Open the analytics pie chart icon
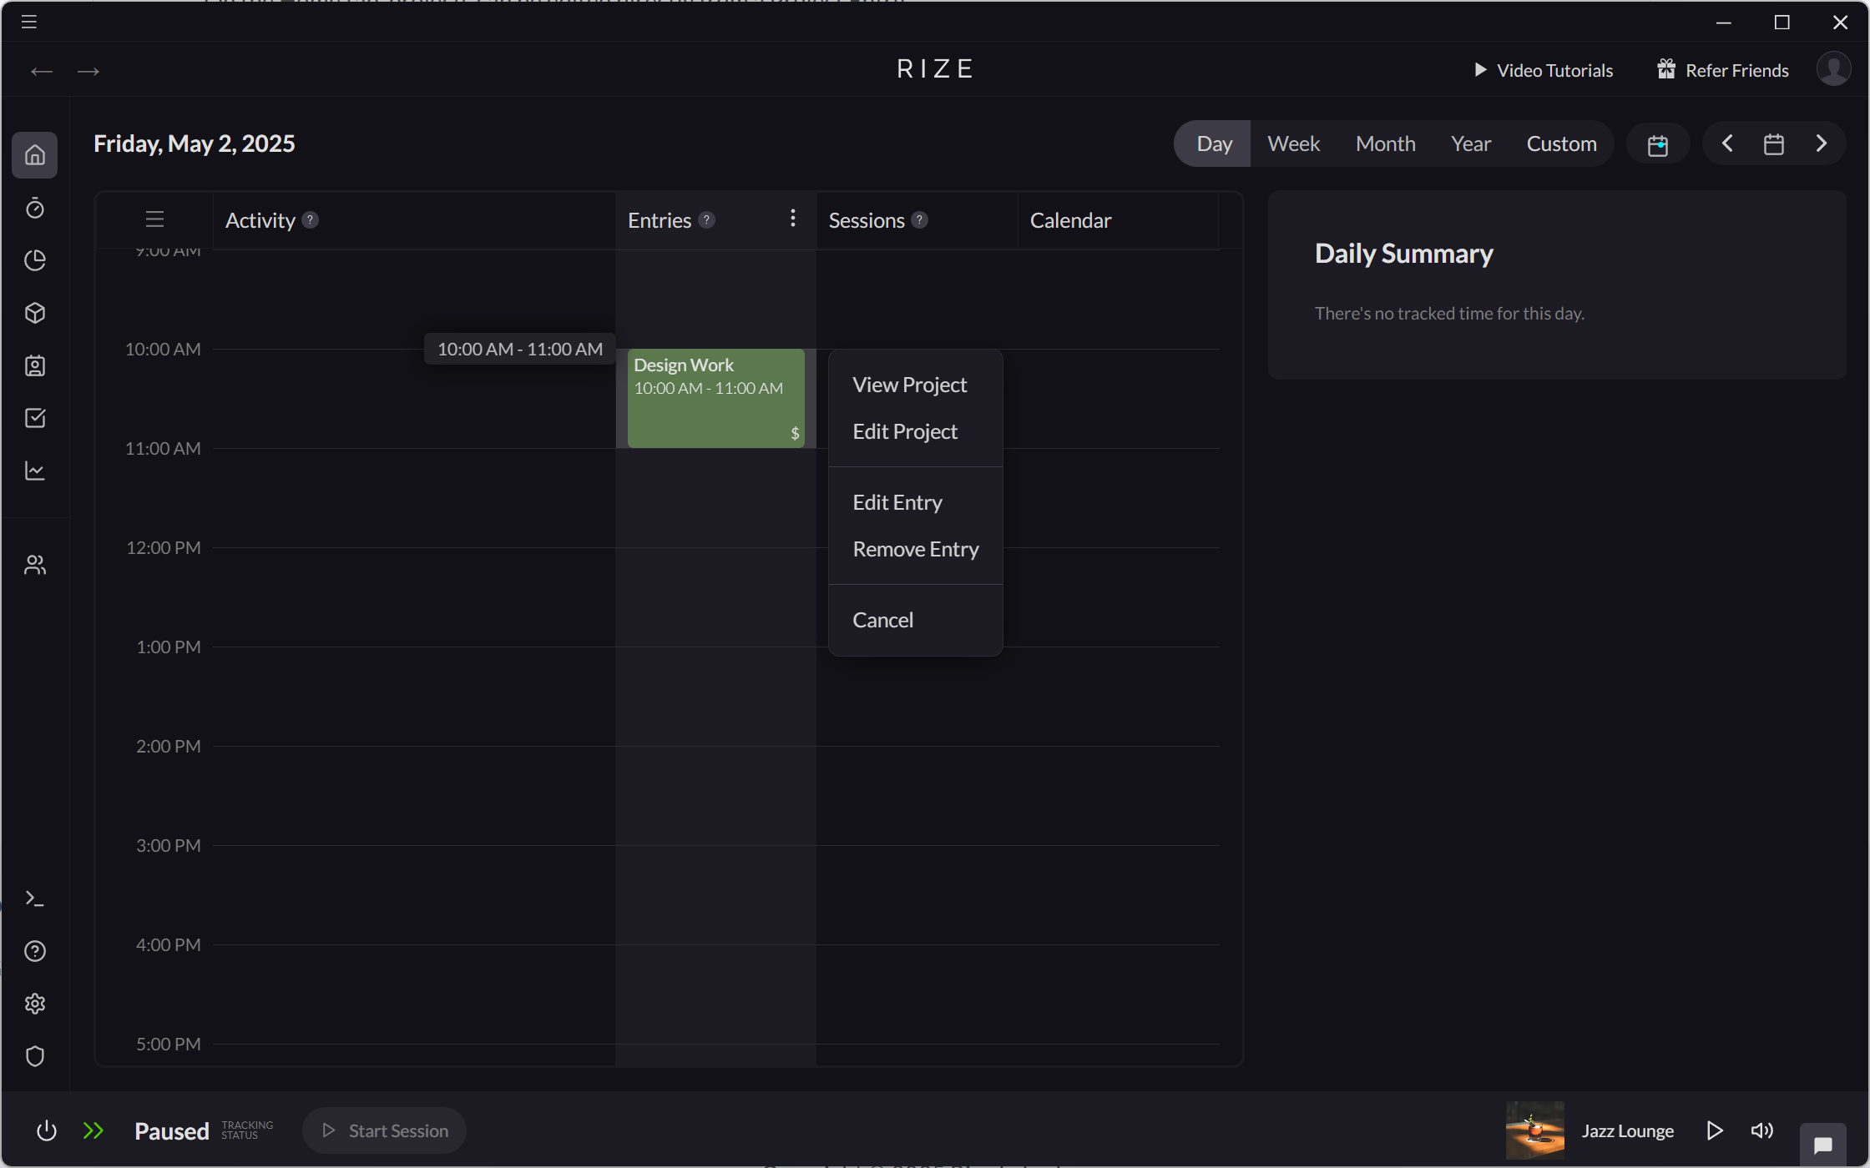 pos(35,260)
